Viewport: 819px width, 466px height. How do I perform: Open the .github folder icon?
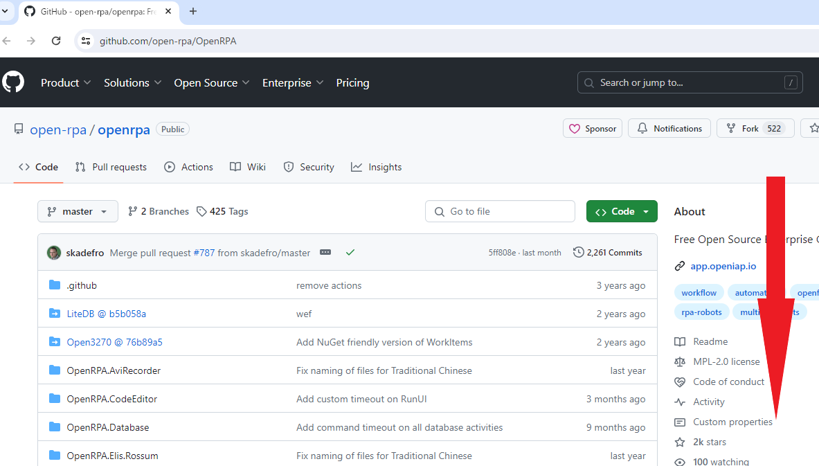[x=55, y=285]
